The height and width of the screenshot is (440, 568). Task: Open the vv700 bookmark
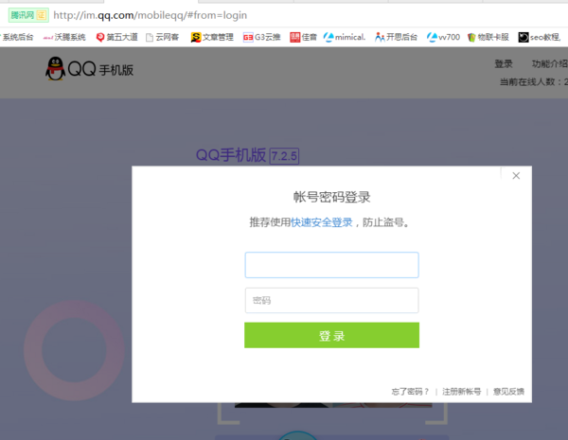(443, 37)
